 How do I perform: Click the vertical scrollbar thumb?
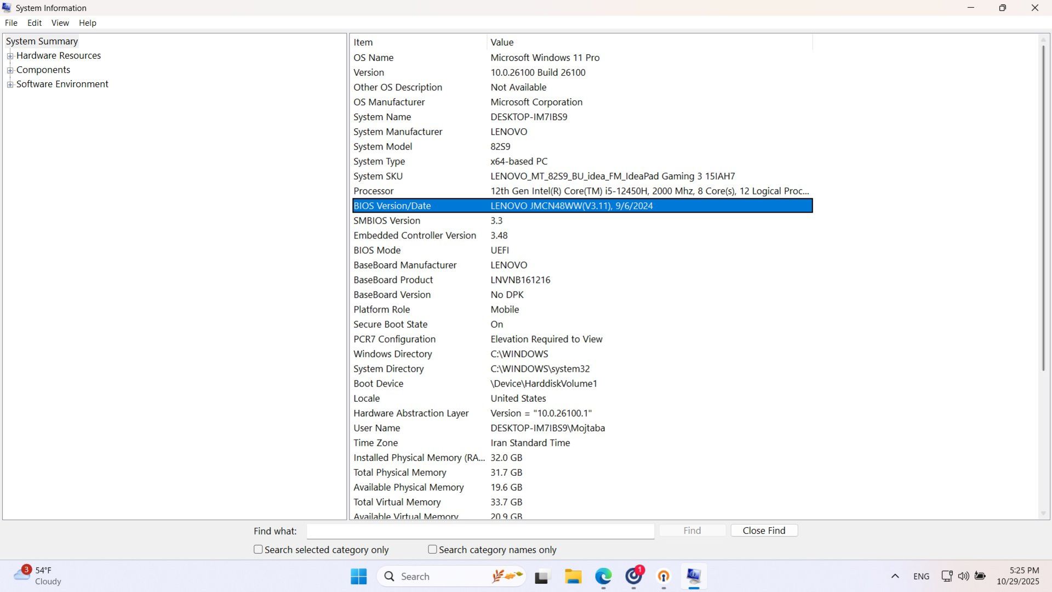1043,208
